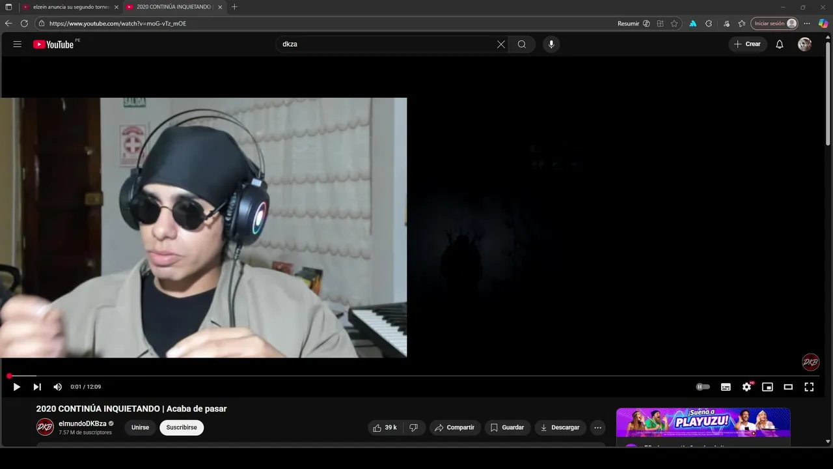The height and width of the screenshot is (469, 833).
Task: Skip to the next video
Action: [37, 387]
